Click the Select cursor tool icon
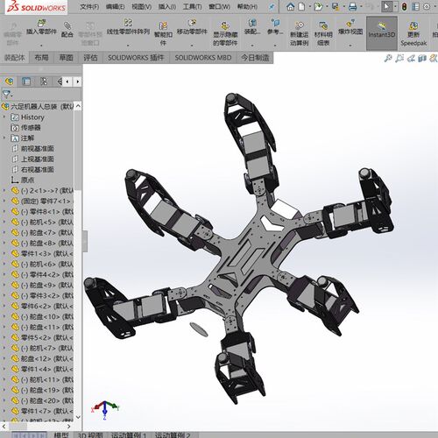This screenshot has height=438, width=438. 386,6
